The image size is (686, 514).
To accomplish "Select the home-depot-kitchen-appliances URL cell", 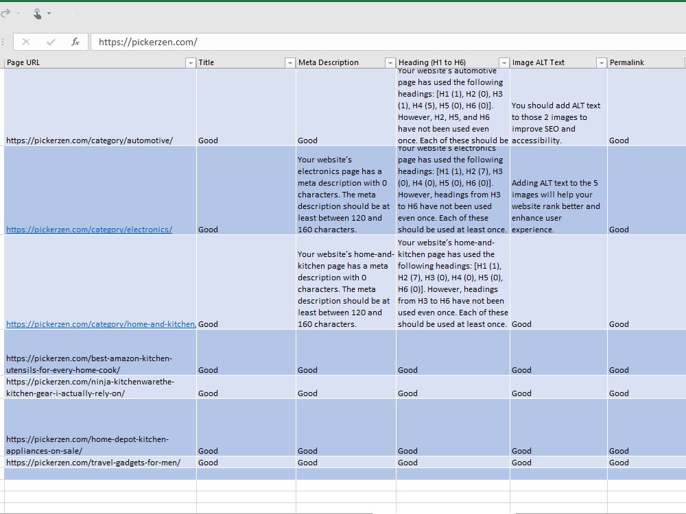I will click(x=100, y=428).
